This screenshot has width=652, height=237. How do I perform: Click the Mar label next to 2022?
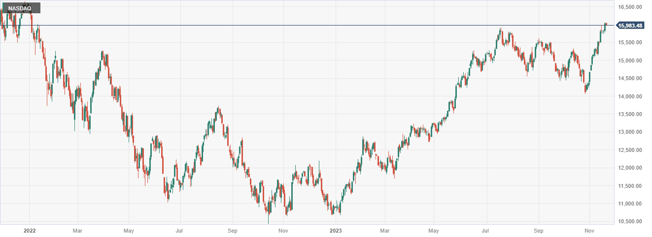coord(77,230)
